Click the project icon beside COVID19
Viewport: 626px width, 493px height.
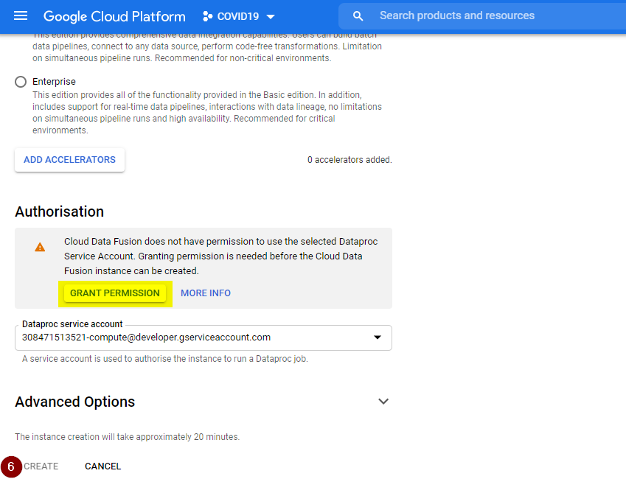click(x=207, y=16)
